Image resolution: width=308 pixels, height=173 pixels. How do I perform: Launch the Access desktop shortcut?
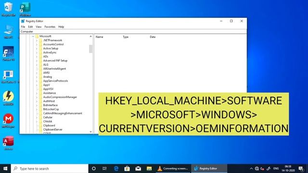(8, 143)
